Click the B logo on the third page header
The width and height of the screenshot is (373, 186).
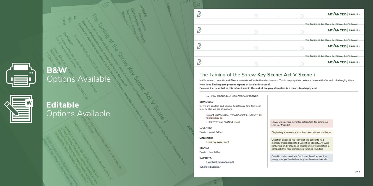click(199, 46)
